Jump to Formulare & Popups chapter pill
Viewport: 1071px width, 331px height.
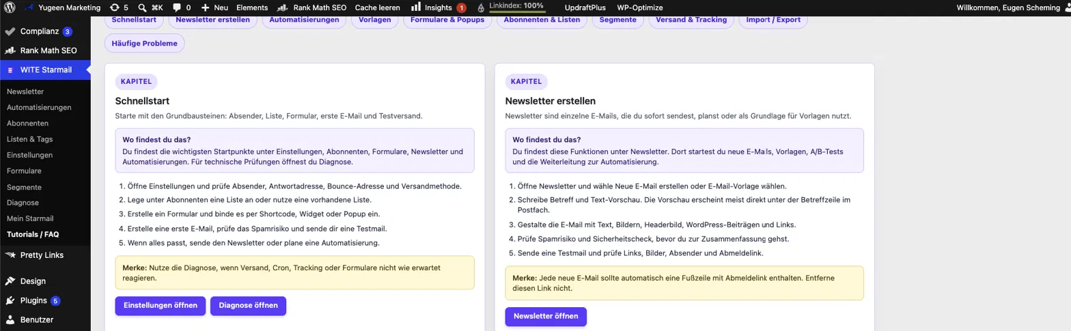point(448,20)
